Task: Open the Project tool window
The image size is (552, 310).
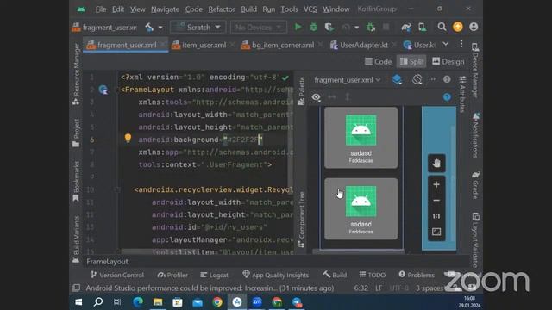Action: [x=76, y=133]
